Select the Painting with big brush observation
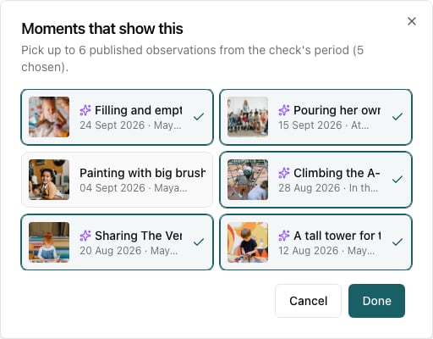This screenshot has height=339, width=433. (x=117, y=180)
